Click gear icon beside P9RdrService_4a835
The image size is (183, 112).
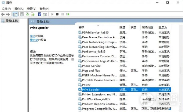click(x=80, y=32)
